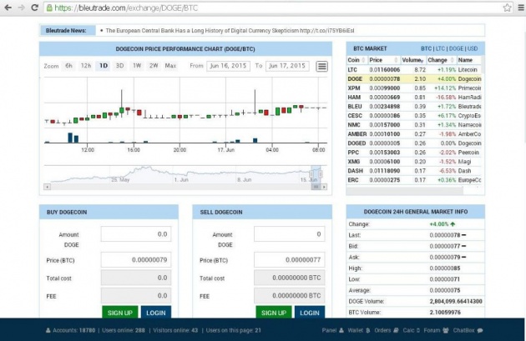Set chart zoom to 6h
This screenshot has height=341, width=526.
(68, 66)
